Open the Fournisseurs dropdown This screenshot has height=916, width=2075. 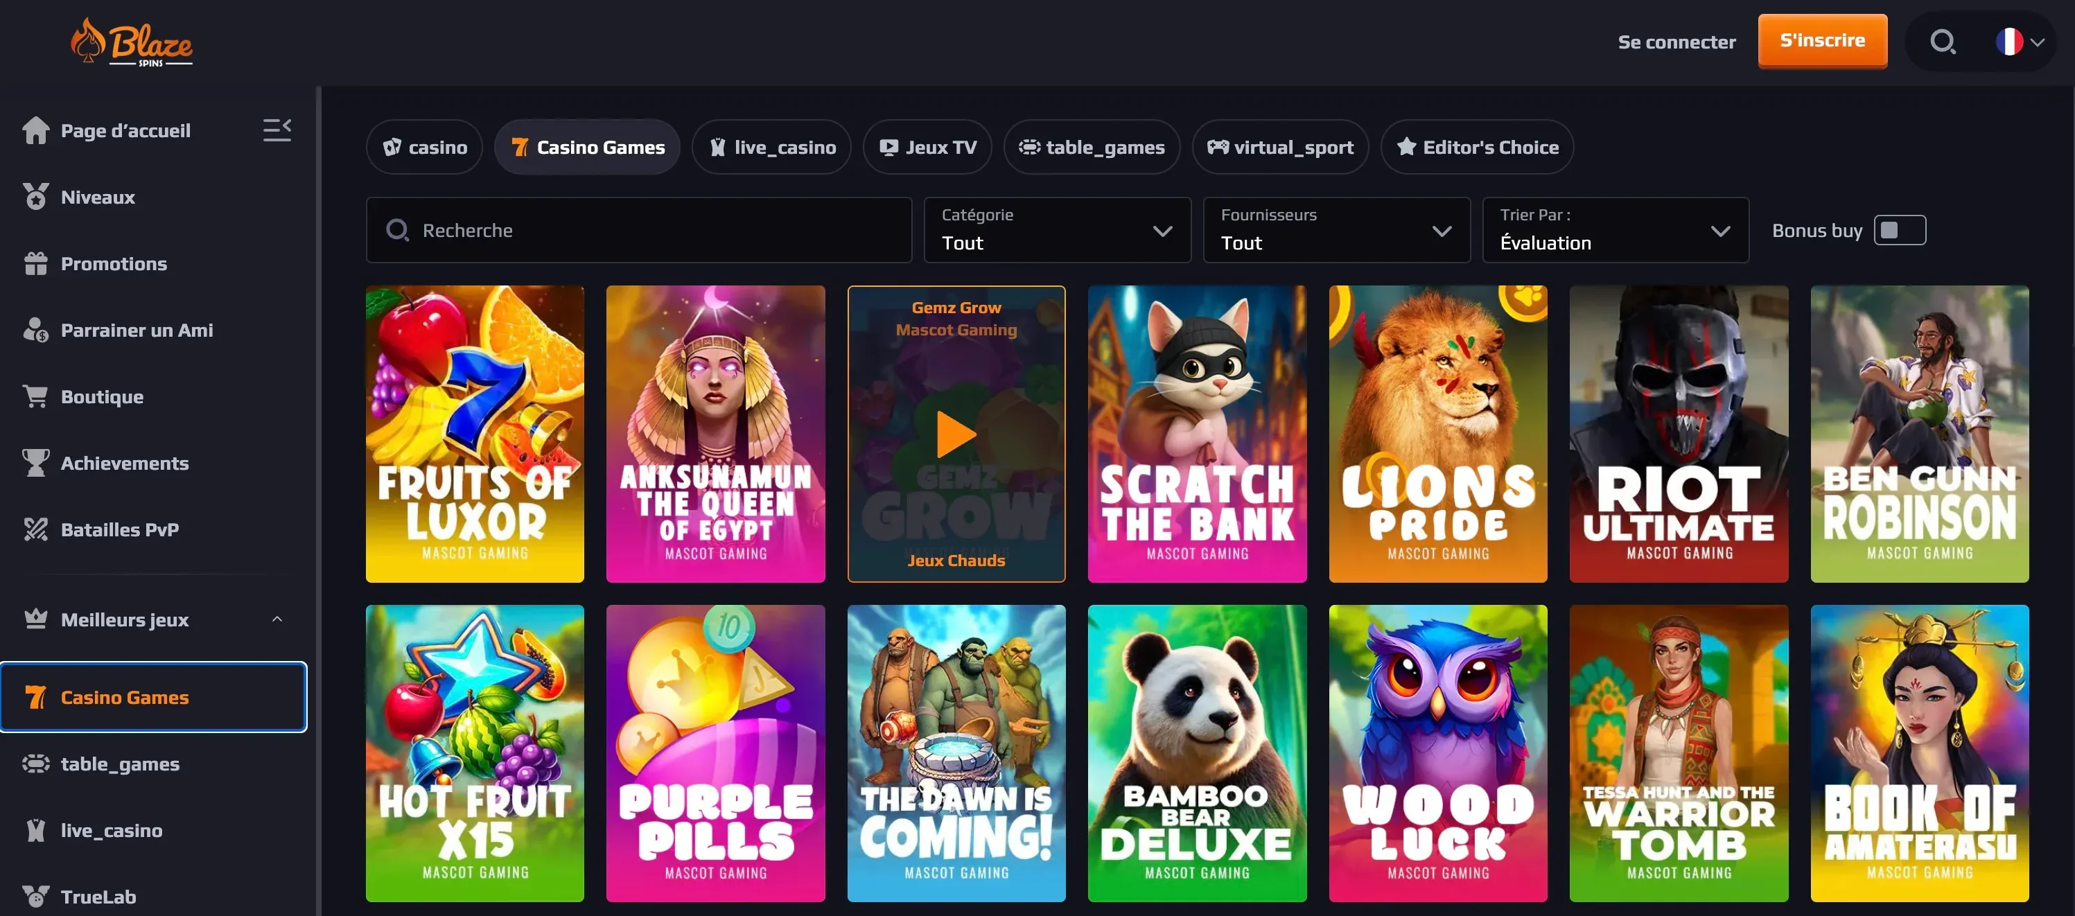pyautogui.click(x=1336, y=231)
